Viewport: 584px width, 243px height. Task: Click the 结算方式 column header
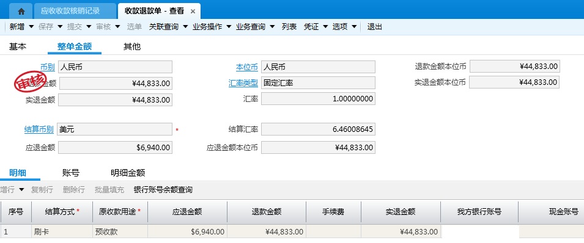click(62, 212)
